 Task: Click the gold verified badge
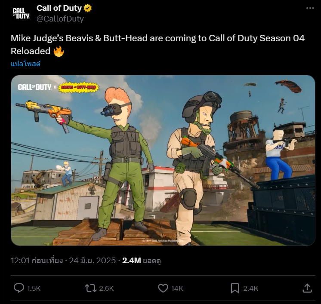click(x=88, y=8)
